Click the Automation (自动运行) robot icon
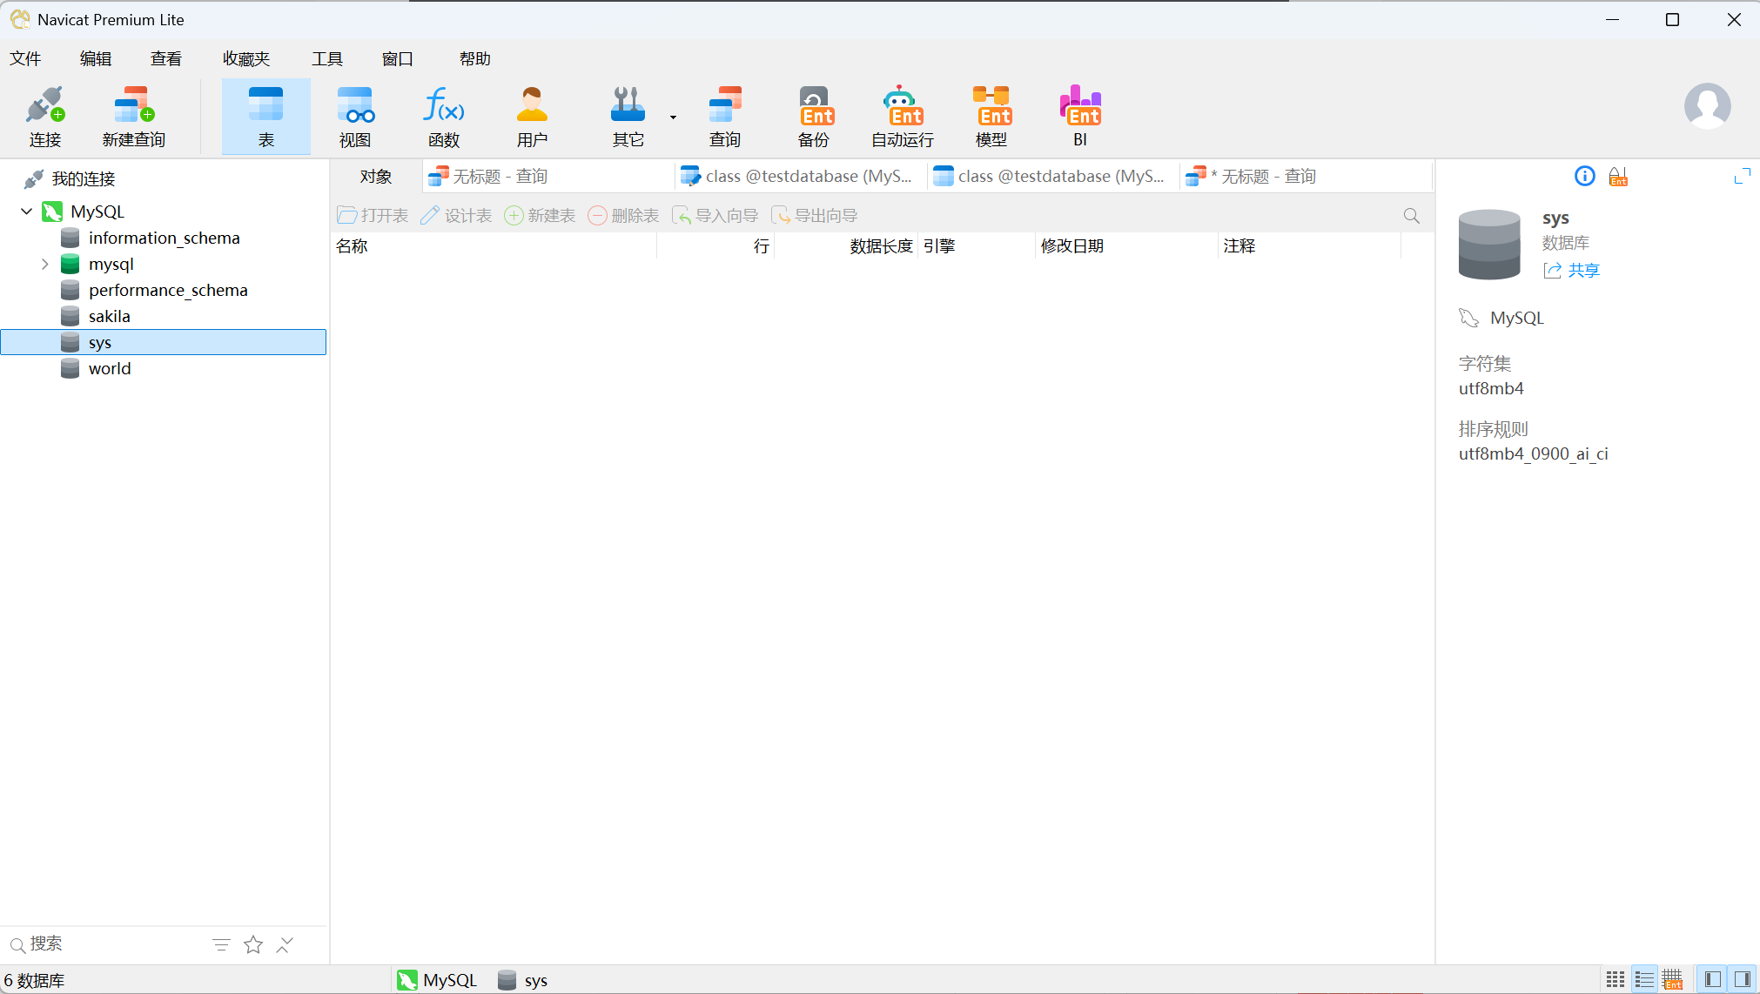This screenshot has height=994, width=1760. point(903,116)
